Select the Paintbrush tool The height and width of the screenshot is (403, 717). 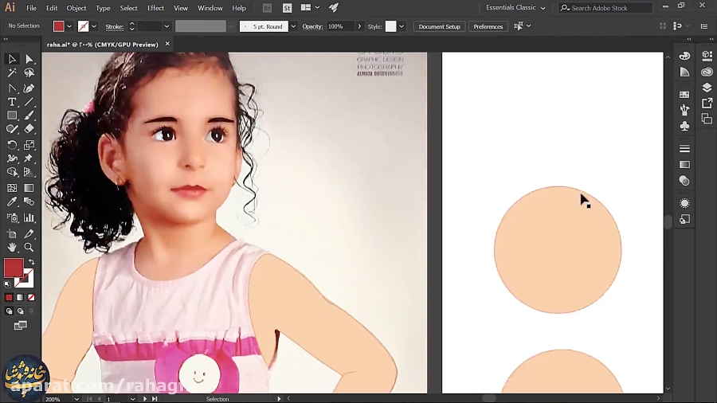(29, 115)
